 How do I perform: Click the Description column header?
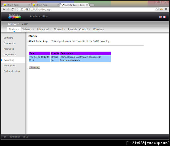tap(86, 53)
